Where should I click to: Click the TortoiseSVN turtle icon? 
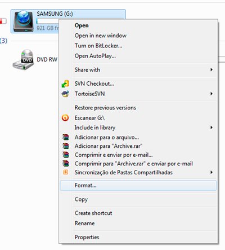[65, 94]
